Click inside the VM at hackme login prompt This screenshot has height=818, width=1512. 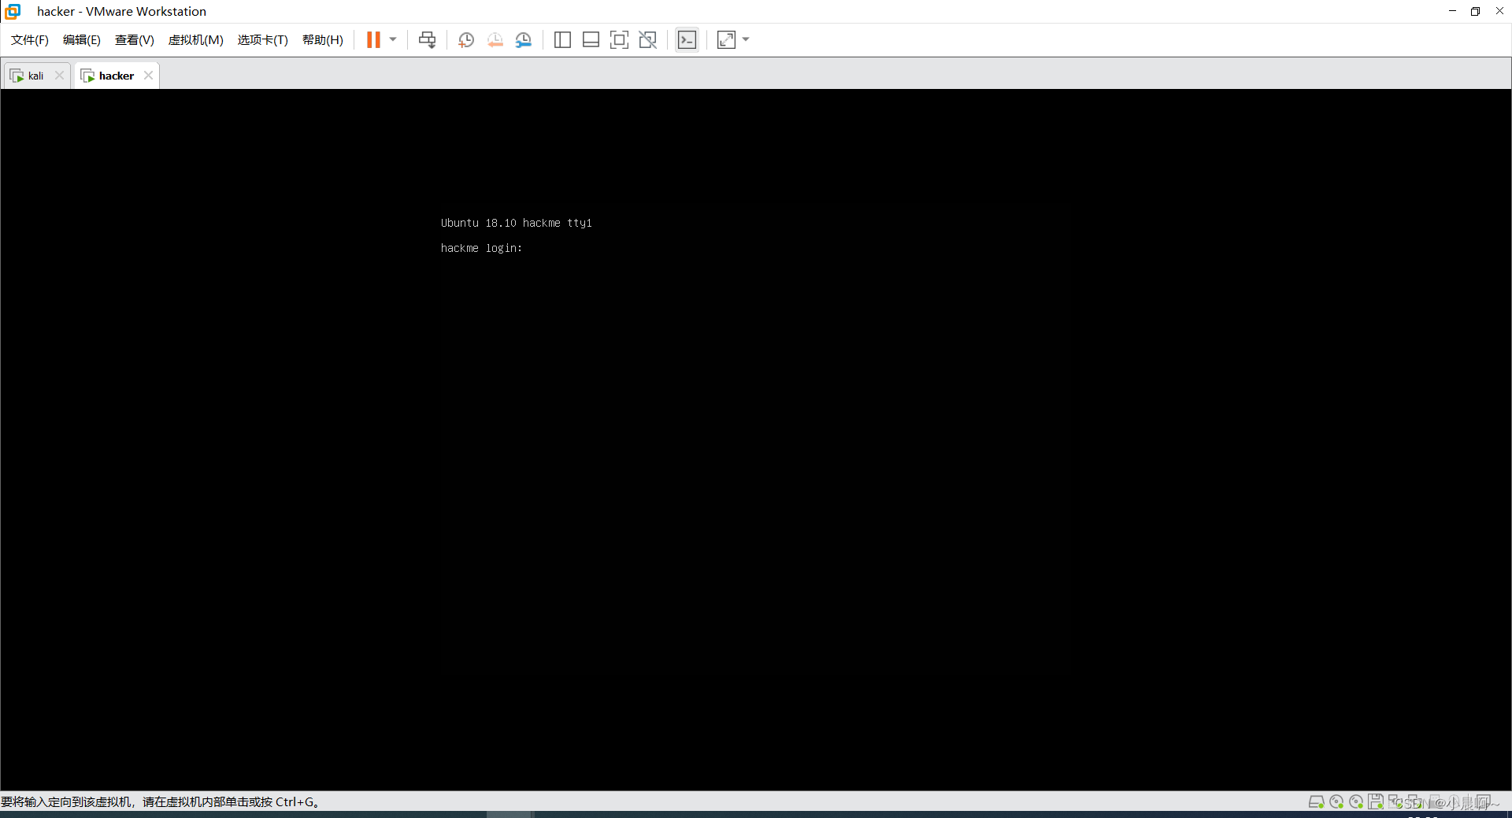pyautogui.click(x=481, y=248)
